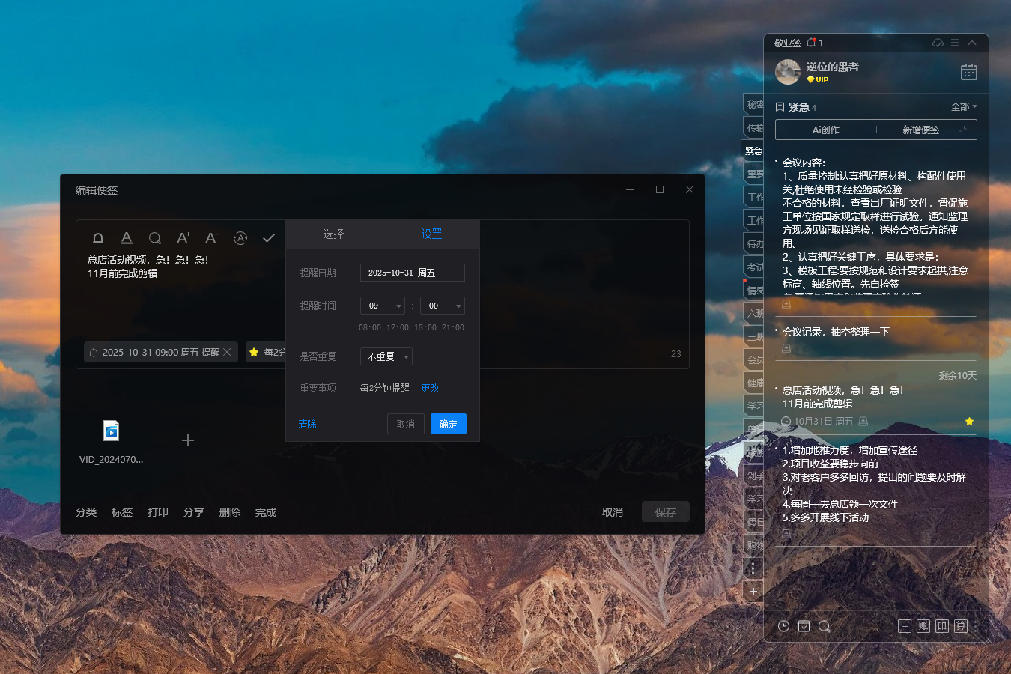Expand the 不重复 repeat dropdown
The image size is (1011, 674).
(386, 357)
